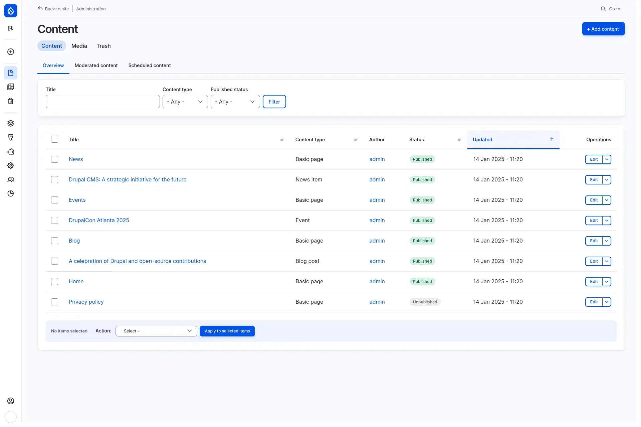Open the Drupal CMS strategic initiative article link
The width and height of the screenshot is (641, 427).
[x=128, y=179]
